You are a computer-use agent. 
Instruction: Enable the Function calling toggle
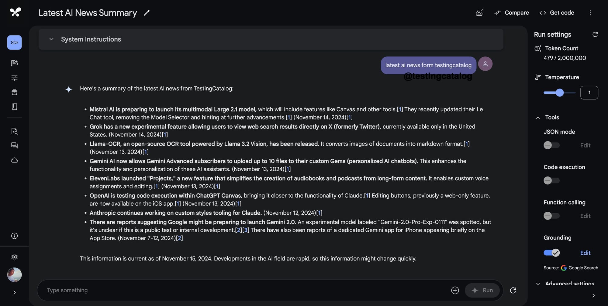tap(551, 216)
